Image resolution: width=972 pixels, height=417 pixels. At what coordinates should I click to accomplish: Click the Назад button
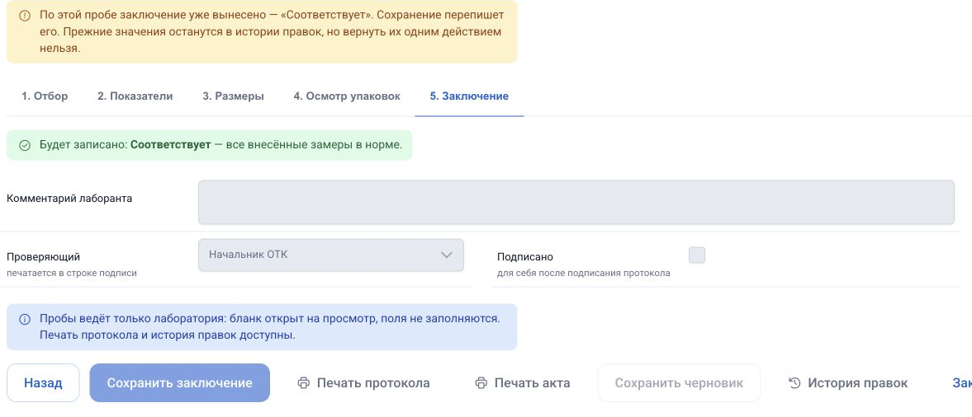[43, 383]
